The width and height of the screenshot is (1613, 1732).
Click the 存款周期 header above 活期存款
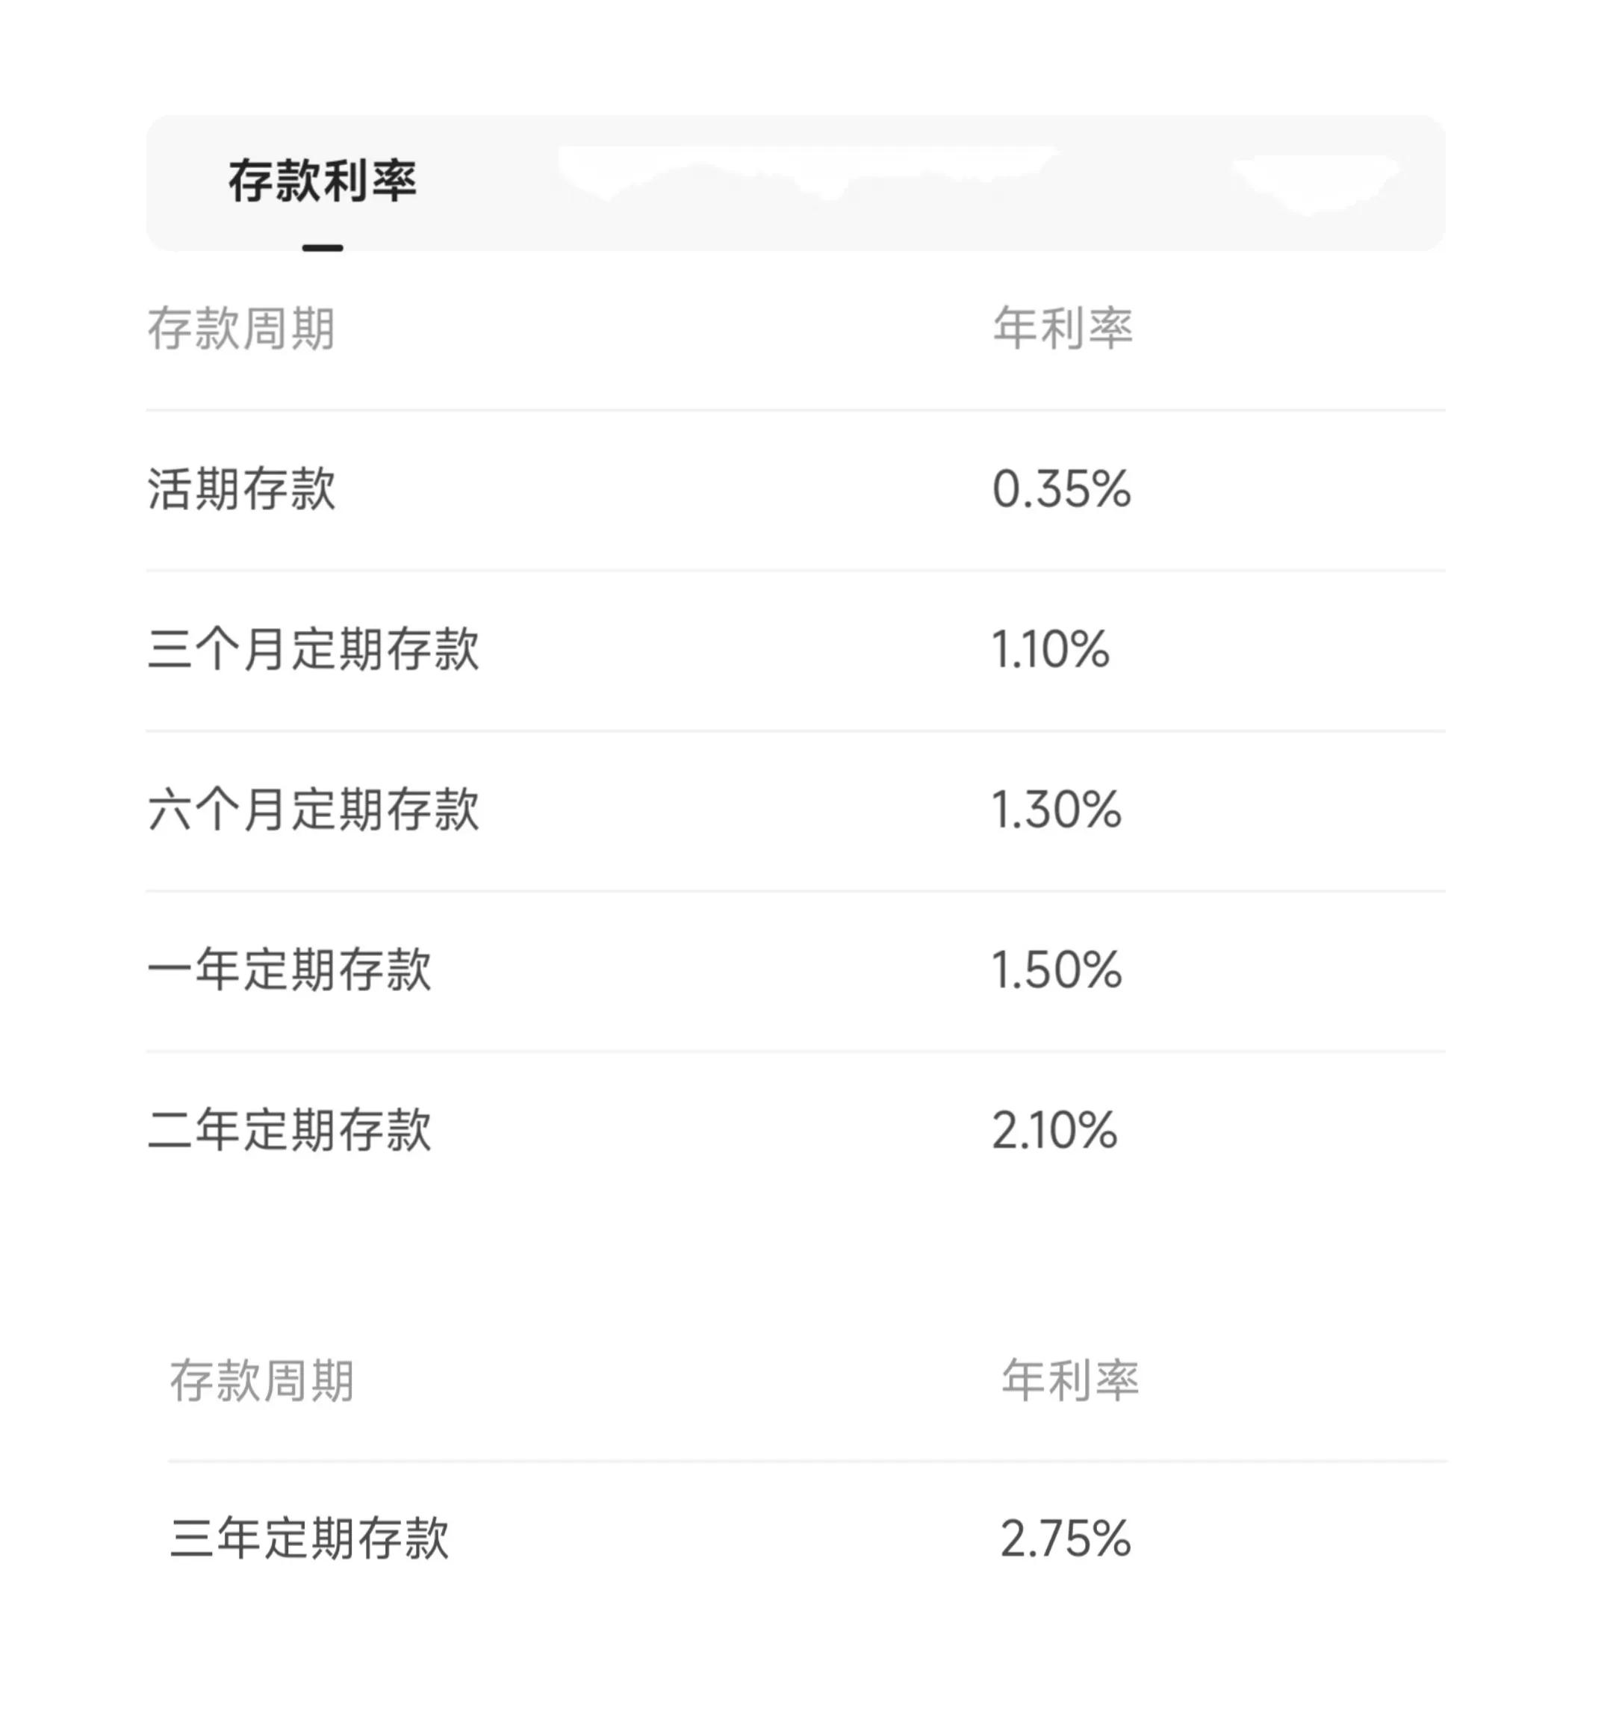click(x=241, y=329)
